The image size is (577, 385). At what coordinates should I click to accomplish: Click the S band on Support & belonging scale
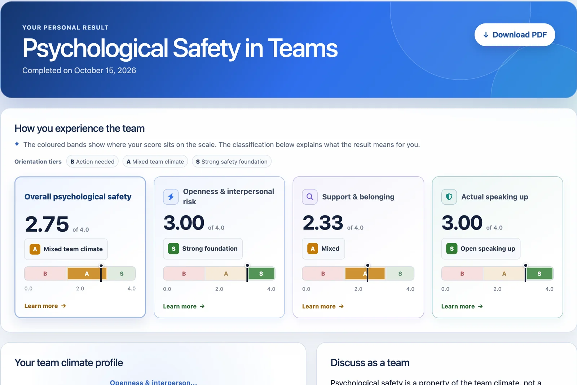pos(400,274)
